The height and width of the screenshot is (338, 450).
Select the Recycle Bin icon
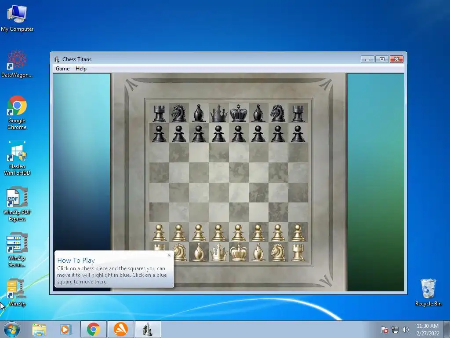pos(428,293)
